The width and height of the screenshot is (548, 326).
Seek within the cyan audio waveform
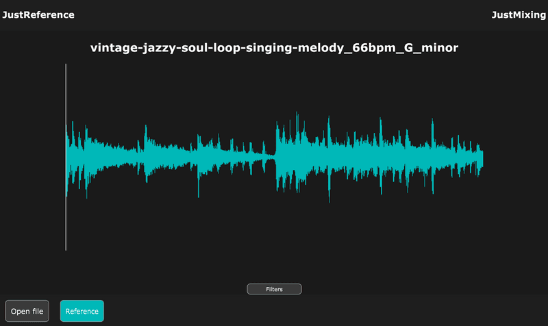[x=275, y=158]
